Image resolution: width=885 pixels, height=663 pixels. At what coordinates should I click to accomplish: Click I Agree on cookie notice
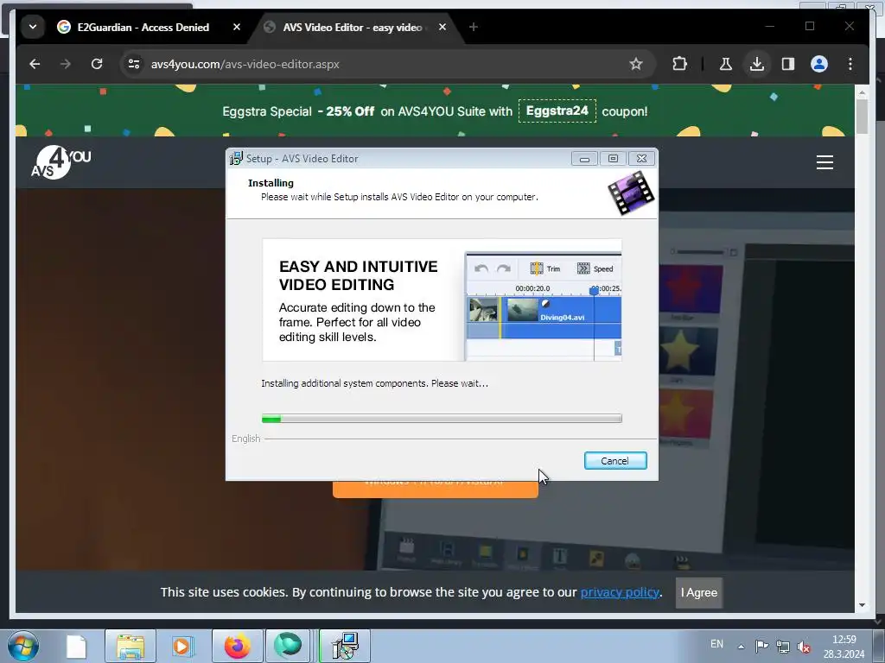click(x=698, y=592)
